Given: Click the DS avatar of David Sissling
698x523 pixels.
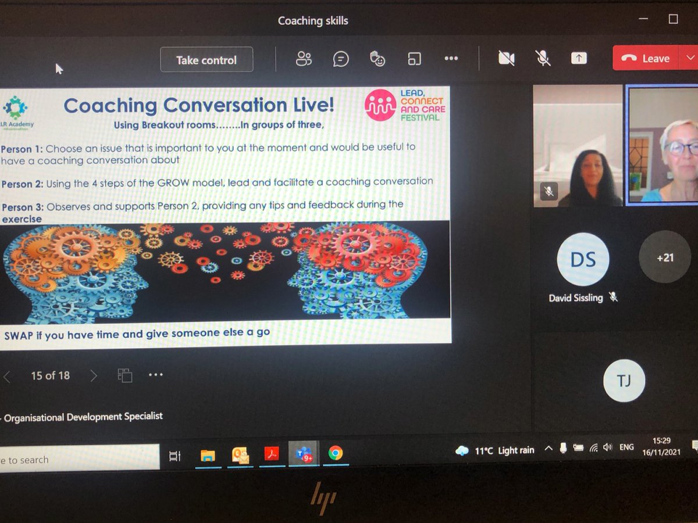Looking at the screenshot, I should pyautogui.click(x=583, y=259).
